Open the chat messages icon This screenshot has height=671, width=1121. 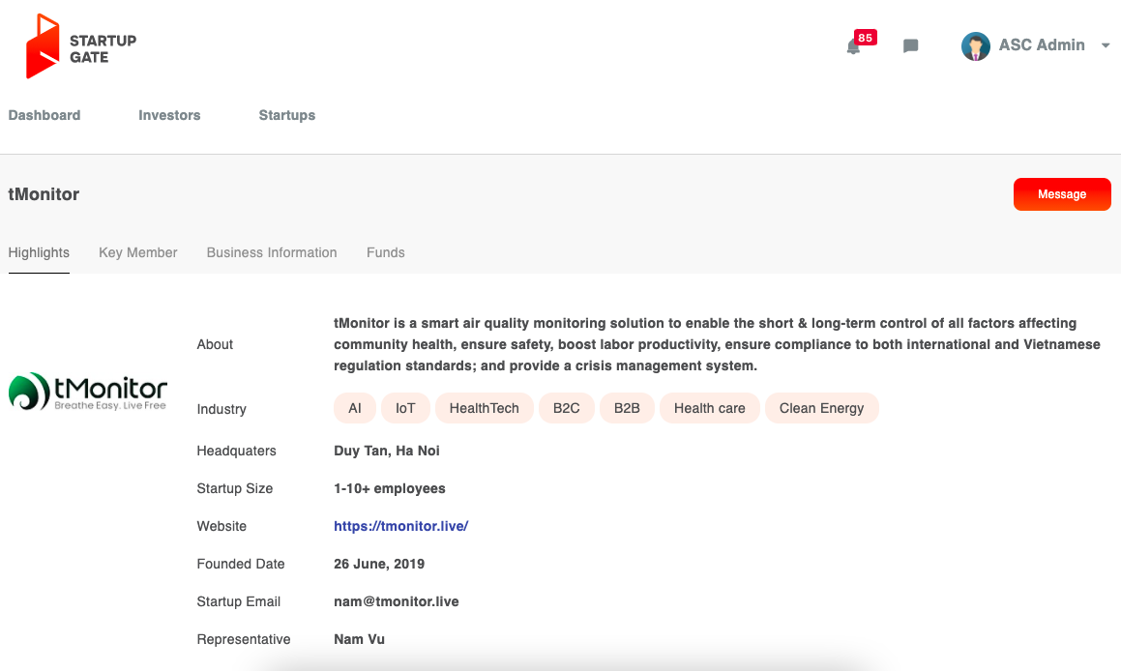[910, 46]
